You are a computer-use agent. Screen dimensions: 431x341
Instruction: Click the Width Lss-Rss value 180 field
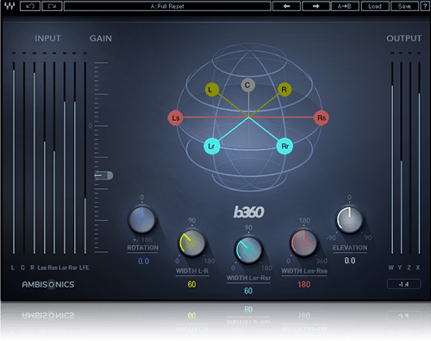tap(304, 284)
